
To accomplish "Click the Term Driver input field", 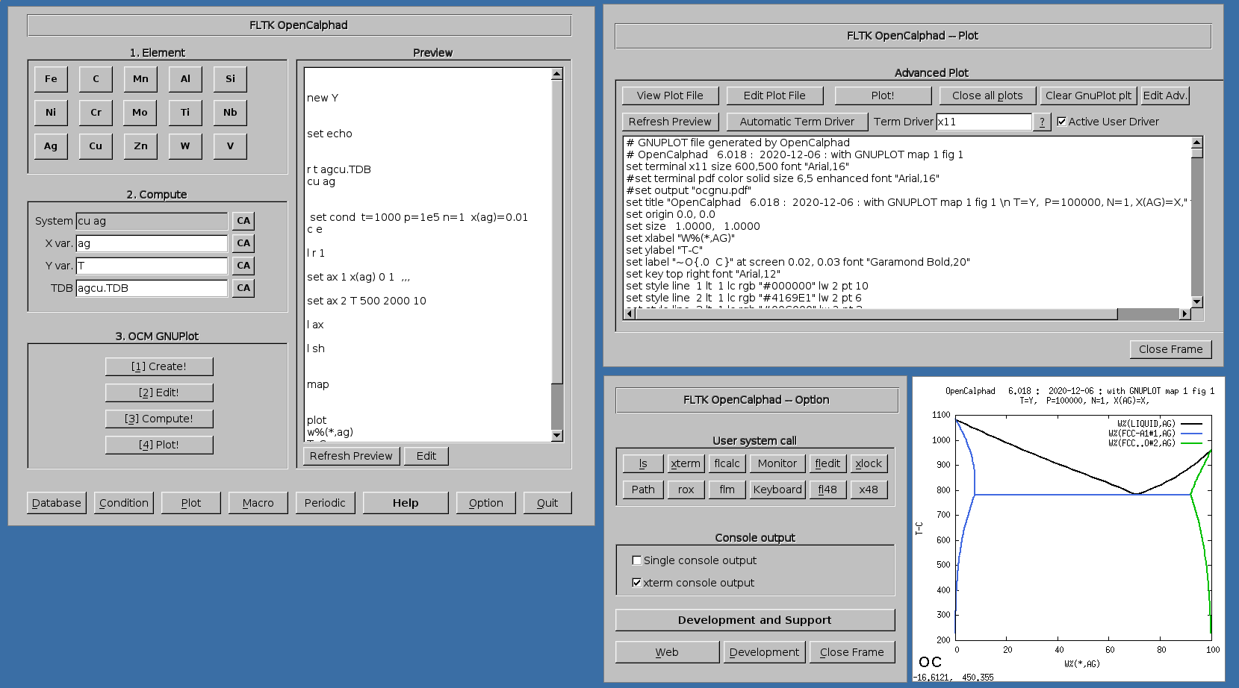I will (984, 122).
